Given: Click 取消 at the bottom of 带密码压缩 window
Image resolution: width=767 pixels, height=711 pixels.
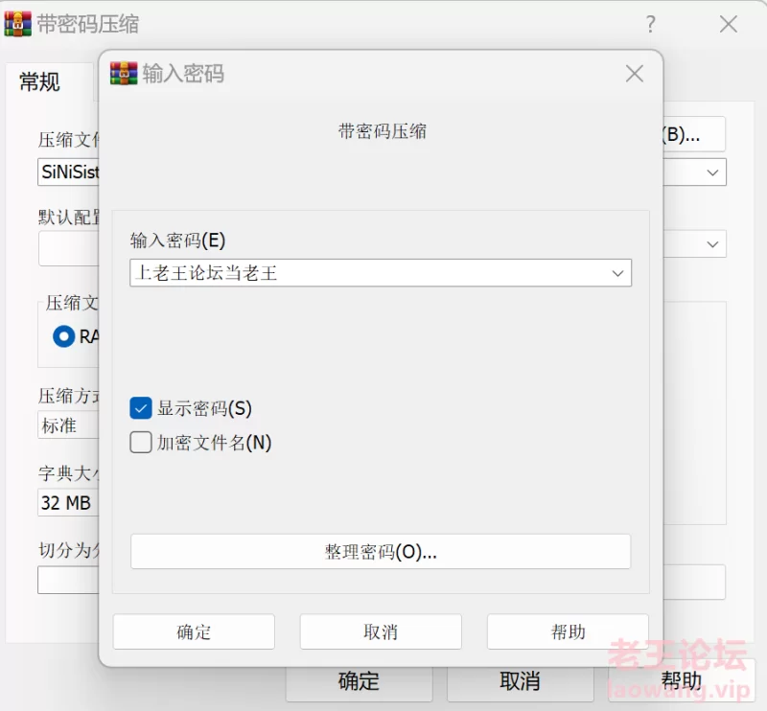Looking at the screenshot, I should coord(520,681).
